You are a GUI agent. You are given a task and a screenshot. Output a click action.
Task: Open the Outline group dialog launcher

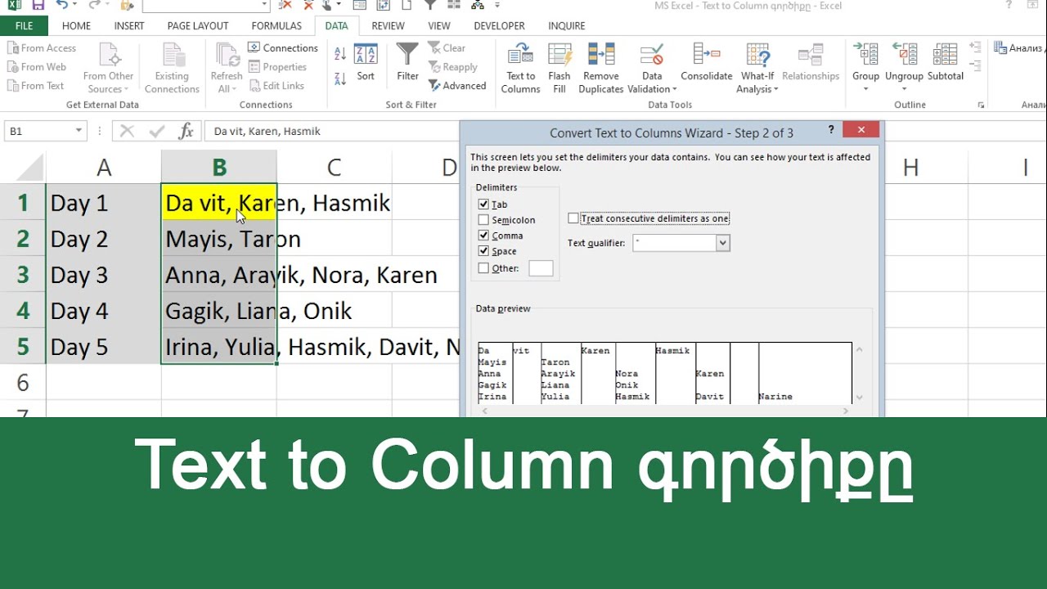pos(981,106)
